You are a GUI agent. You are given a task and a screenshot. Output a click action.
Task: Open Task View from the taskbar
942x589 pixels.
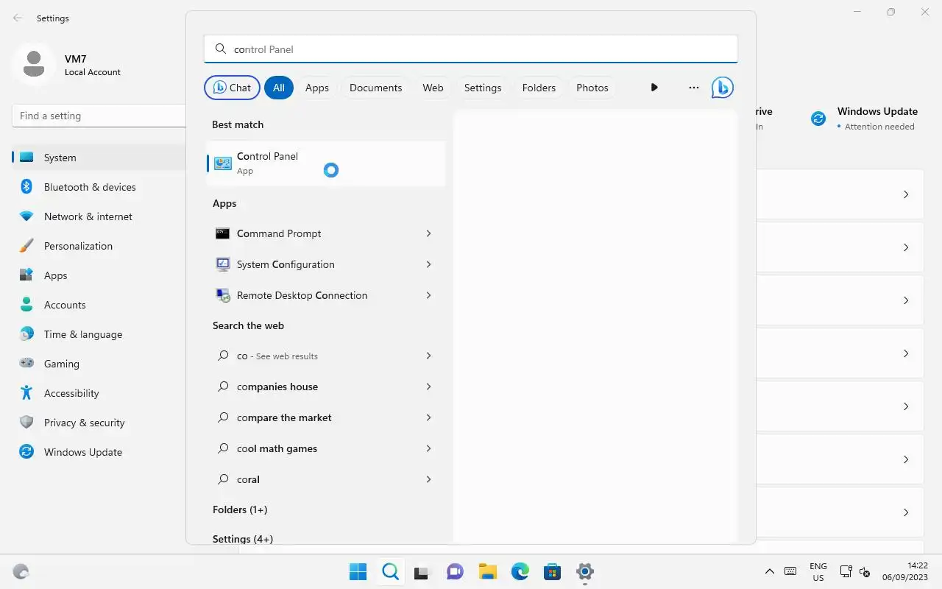tap(422, 571)
